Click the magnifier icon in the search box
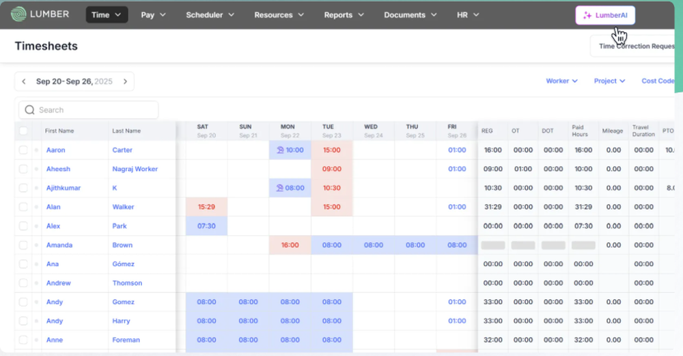 pos(29,110)
